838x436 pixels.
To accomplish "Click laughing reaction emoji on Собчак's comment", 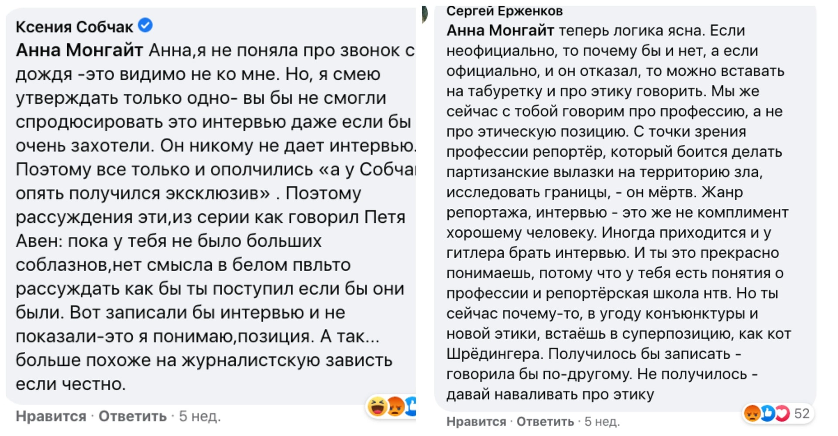I will pos(378,407).
